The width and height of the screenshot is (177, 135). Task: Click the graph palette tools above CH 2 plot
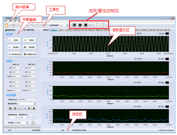point(137,59)
